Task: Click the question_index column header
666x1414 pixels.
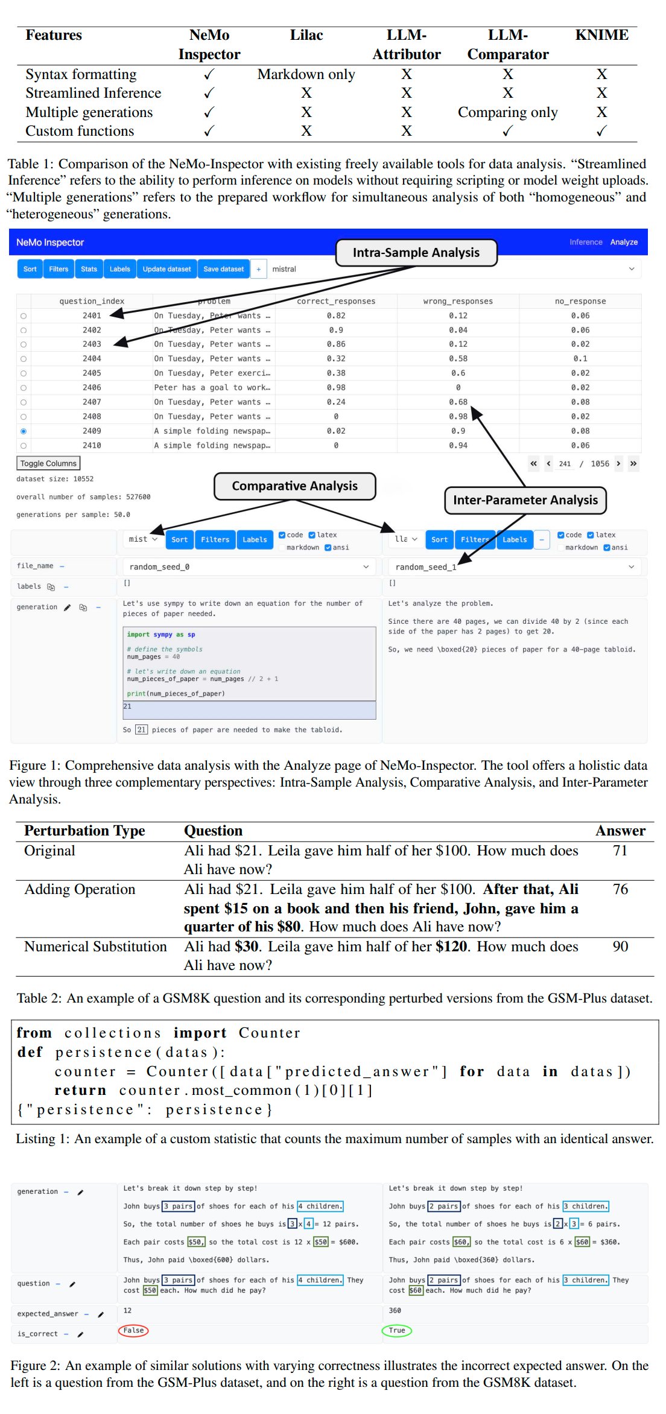Action: tap(92, 302)
